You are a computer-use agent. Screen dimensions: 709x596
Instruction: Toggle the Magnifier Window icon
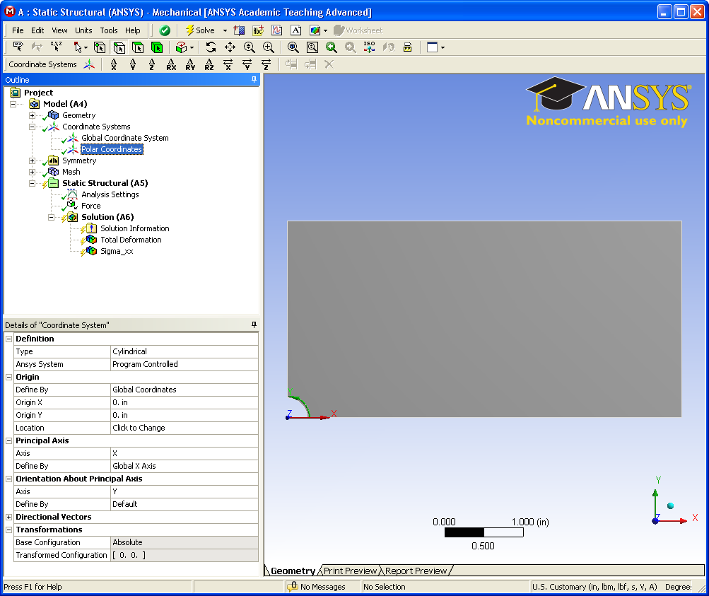tap(312, 47)
